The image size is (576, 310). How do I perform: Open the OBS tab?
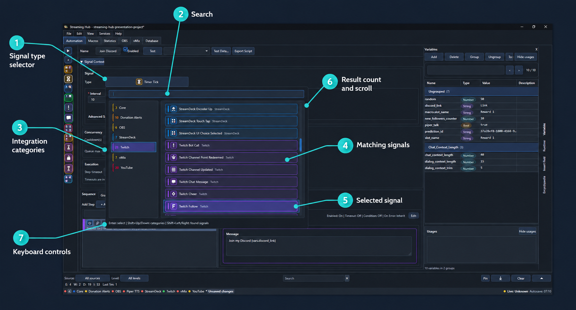tap(125, 41)
